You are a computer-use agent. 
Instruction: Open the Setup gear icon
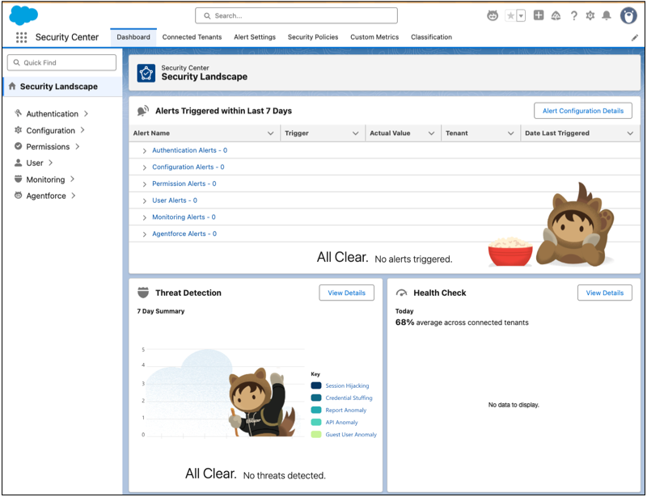(x=590, y=15)
